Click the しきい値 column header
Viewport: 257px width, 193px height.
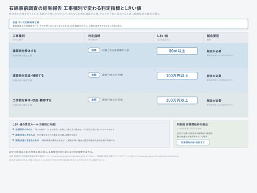pos(162,36)
